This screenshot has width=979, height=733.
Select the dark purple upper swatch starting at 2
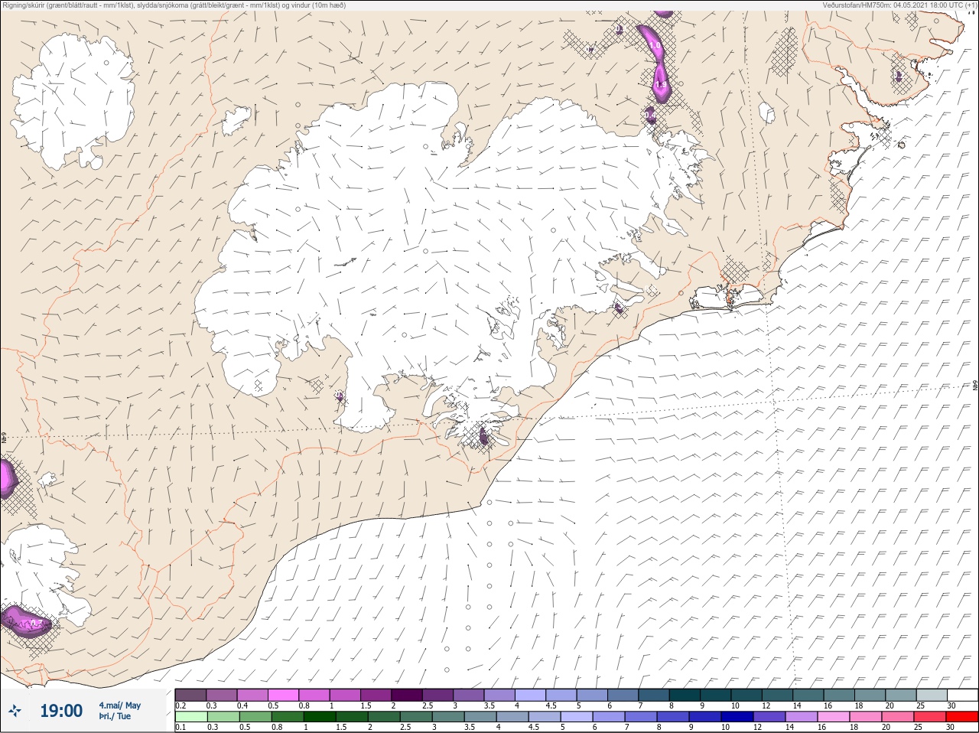[408, 695]
